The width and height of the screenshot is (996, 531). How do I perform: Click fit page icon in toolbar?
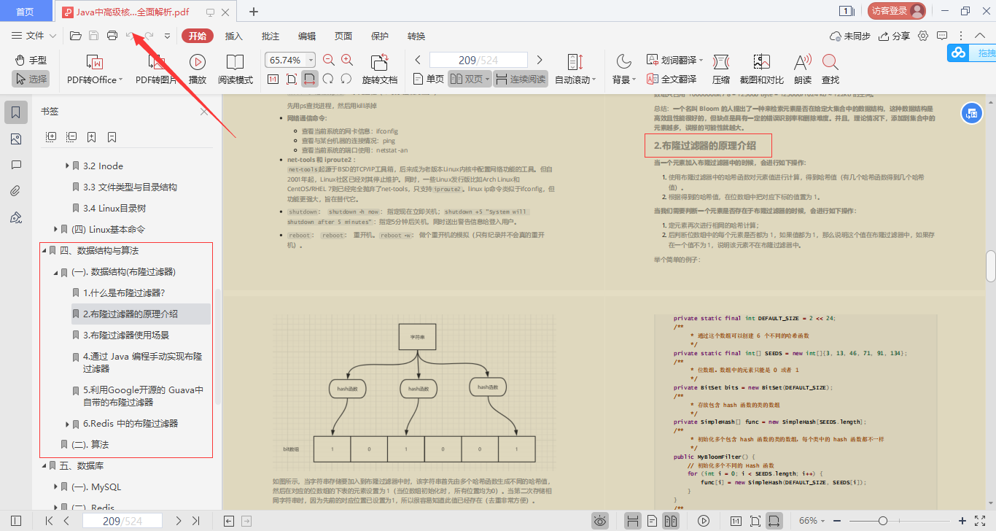click(292, 79)
